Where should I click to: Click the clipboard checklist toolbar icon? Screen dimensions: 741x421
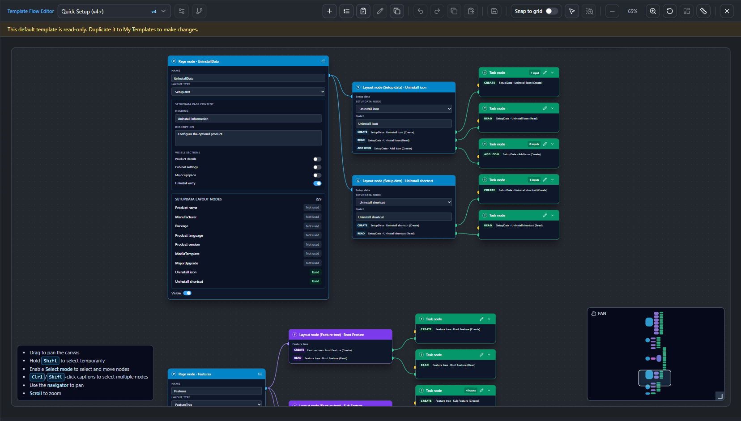[x=363, y=11]
